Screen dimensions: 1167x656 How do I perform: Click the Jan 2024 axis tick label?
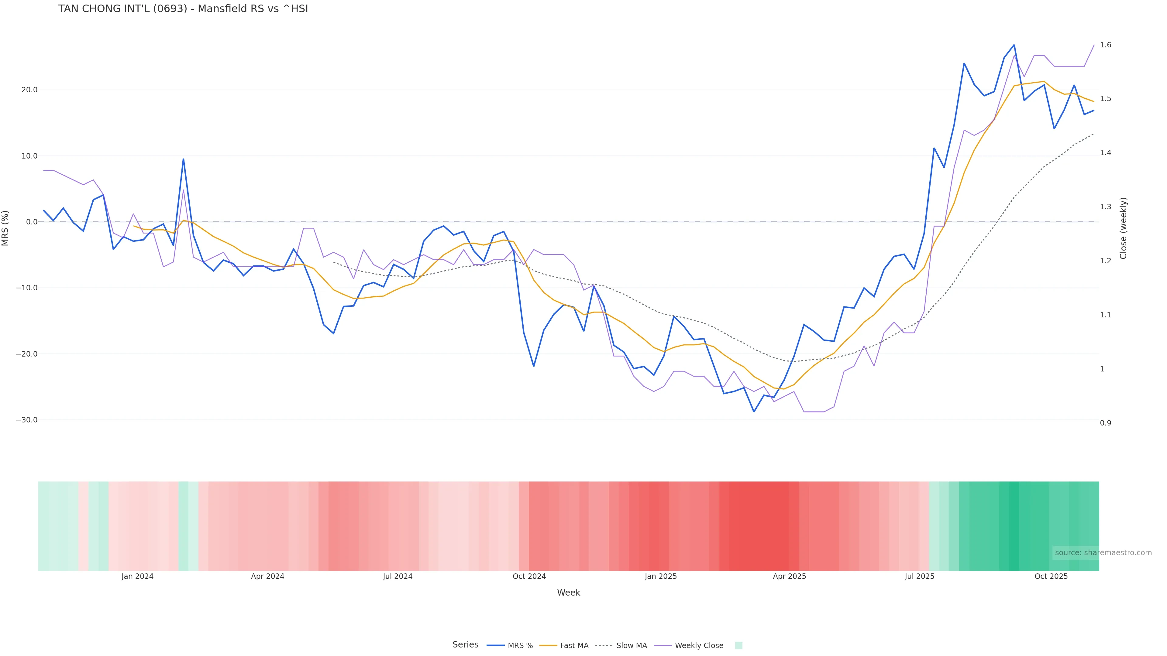[137, 576]
